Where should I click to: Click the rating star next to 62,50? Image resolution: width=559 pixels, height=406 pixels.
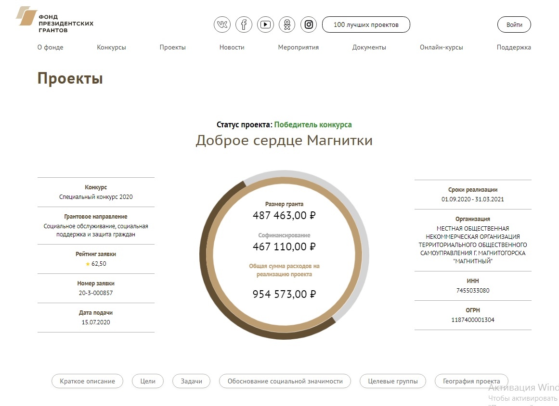[x=88, y=264]
